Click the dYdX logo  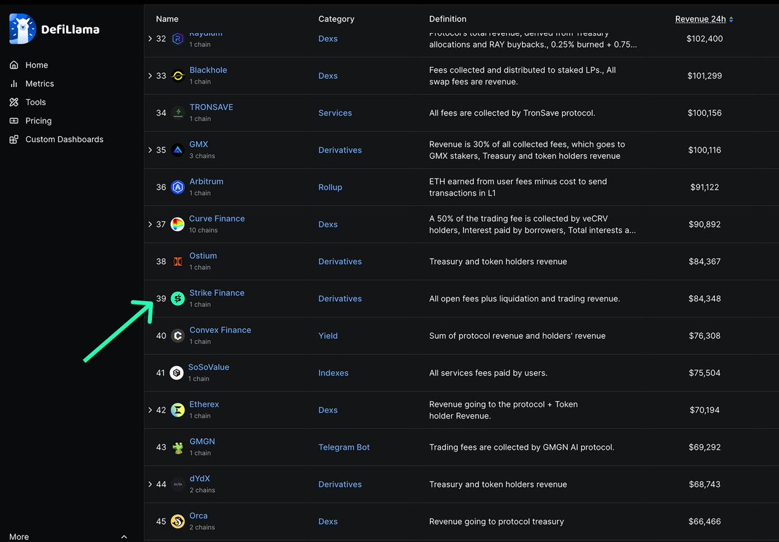[178, 484]
